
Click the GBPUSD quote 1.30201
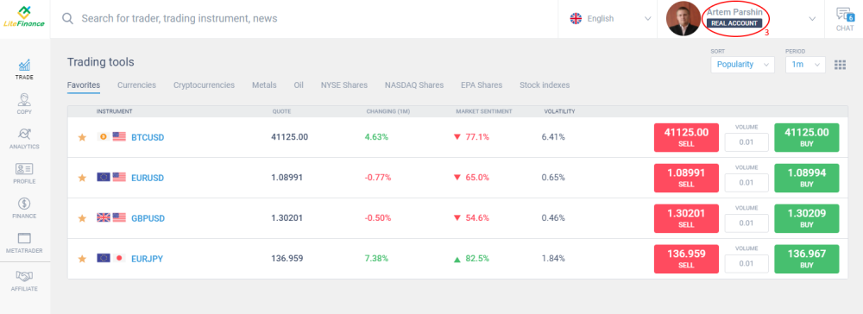click(287, 218)
